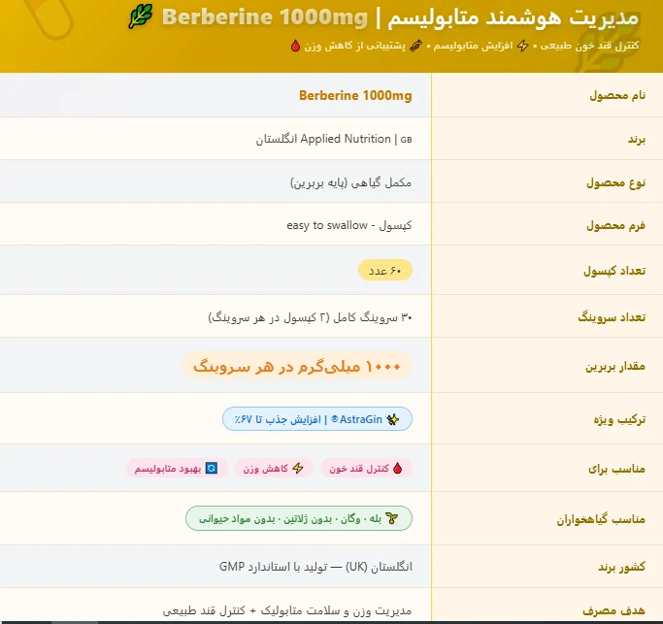Click the blood drop icon in کنترل قند خون tag

pos(397,469)
